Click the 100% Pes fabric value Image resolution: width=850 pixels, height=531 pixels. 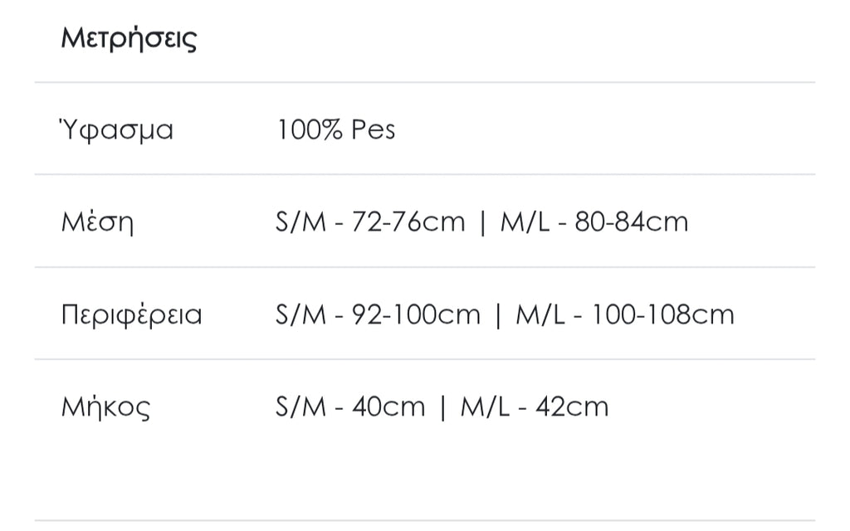pyautogui.click(x=336, y=130)
